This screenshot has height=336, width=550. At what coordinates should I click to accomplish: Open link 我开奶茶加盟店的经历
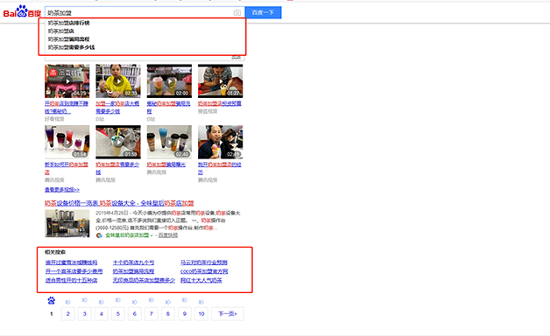[220, 168]
